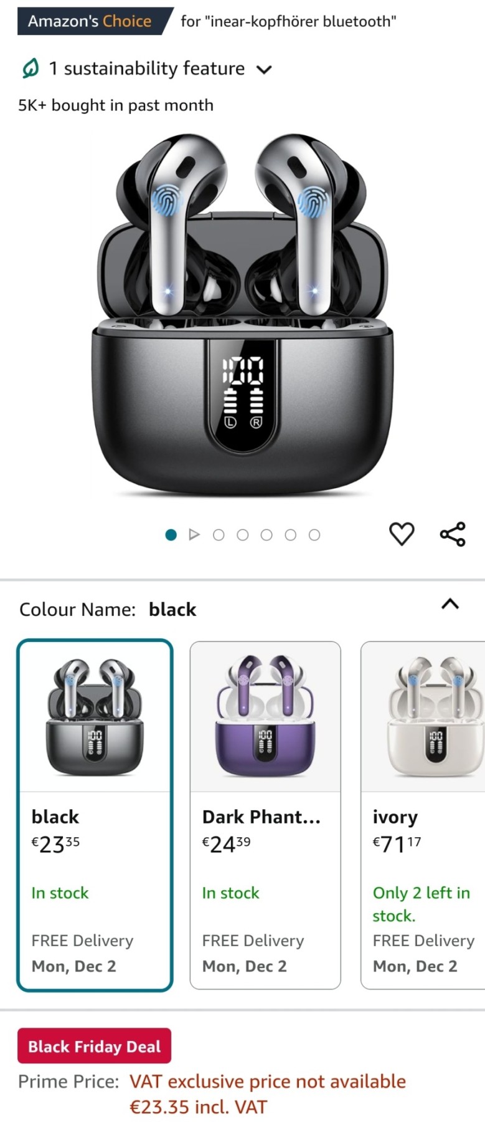This screenshot has height=1122, width=485.
Task: Select the black colour option card
Action: click(95, 815)
